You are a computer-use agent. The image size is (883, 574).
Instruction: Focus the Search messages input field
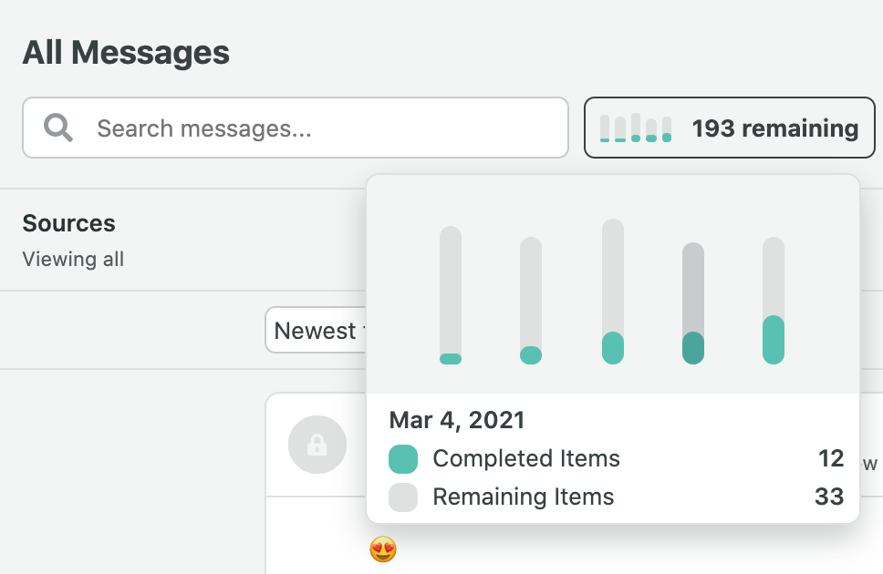coord(295,128)
